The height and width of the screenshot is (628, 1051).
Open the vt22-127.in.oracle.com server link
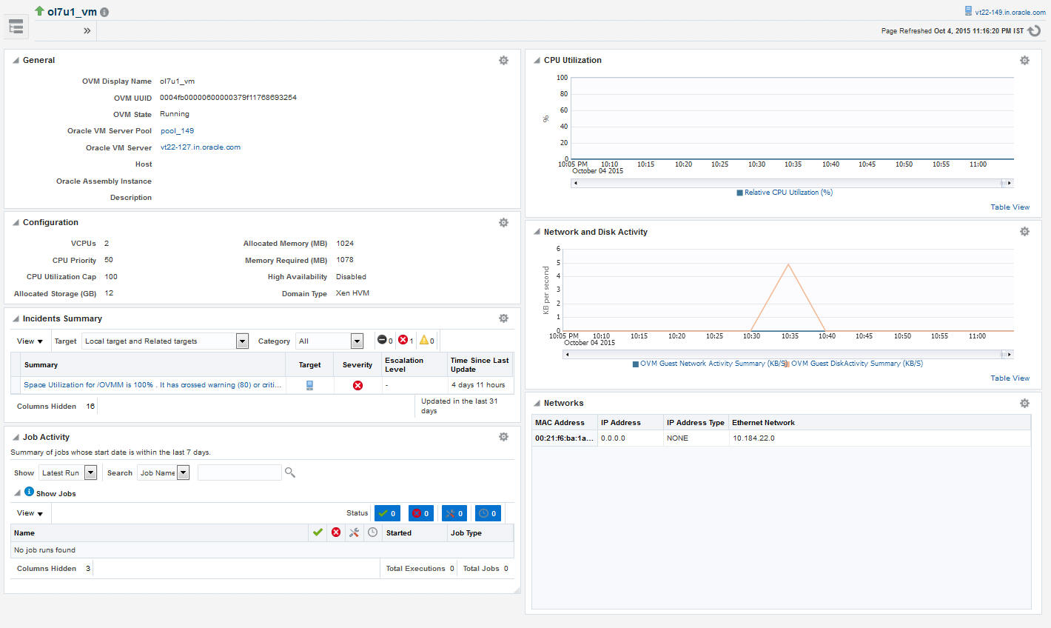coord(201,147)
